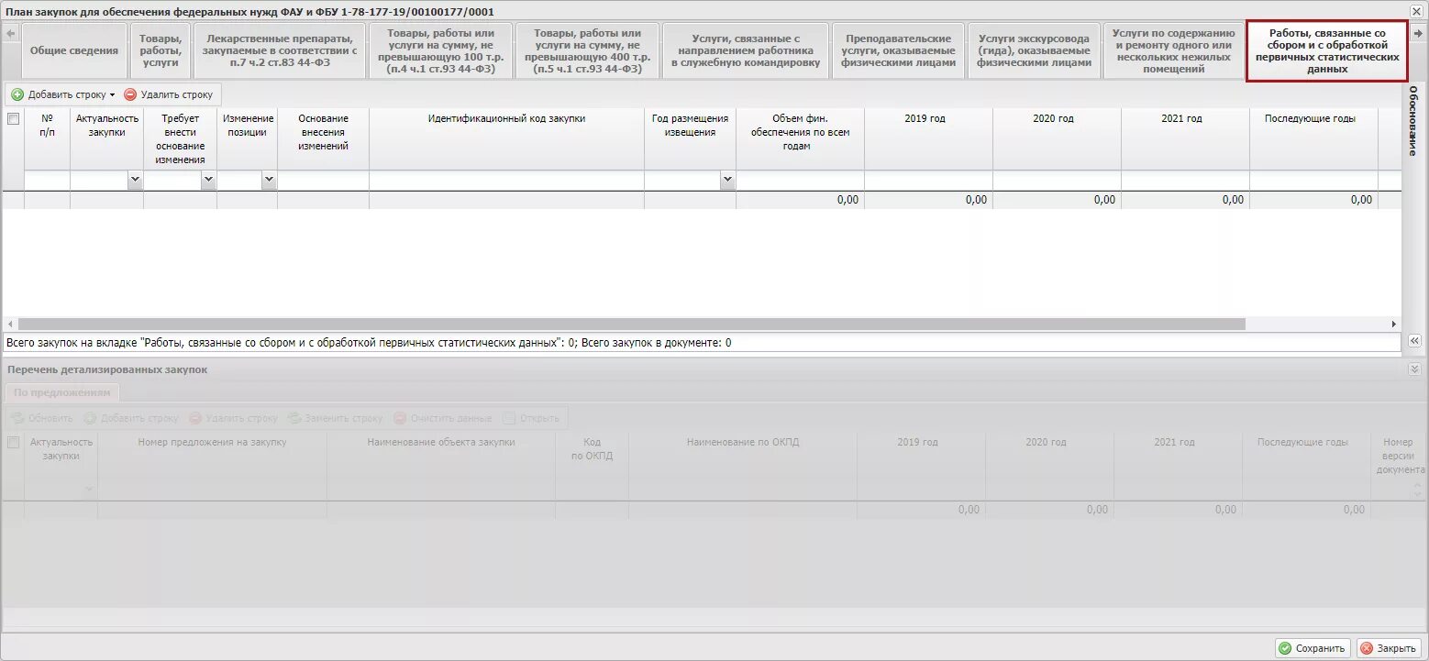Open Изменение позиции filter dropdown
1429x661 pixels.
[x=269, y=181]
